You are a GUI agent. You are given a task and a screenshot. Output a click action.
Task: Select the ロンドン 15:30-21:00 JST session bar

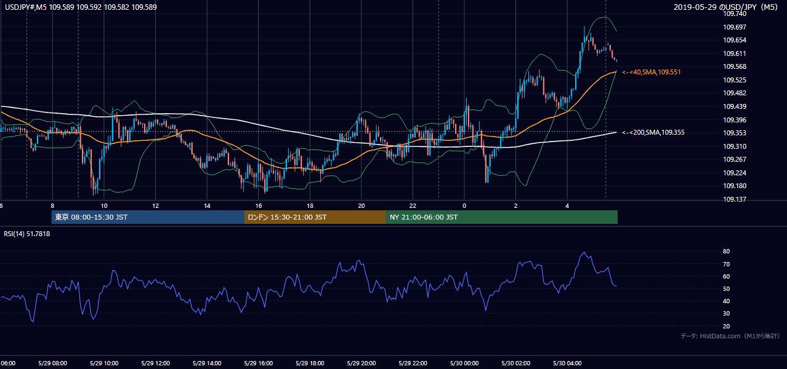(315, 217)
